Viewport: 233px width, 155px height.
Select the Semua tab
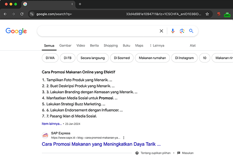[x=49, y=46]
